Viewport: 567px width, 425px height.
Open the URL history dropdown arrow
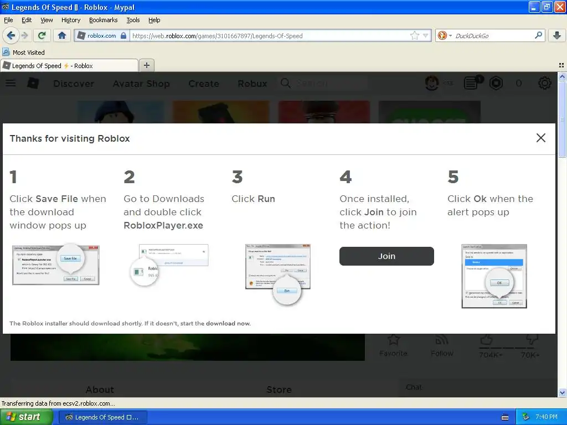click(426, 35)
